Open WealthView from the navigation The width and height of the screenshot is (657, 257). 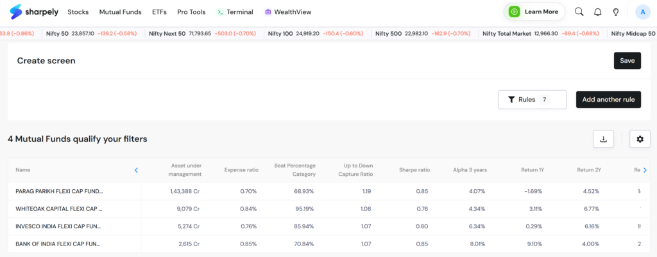pos(288,12)
